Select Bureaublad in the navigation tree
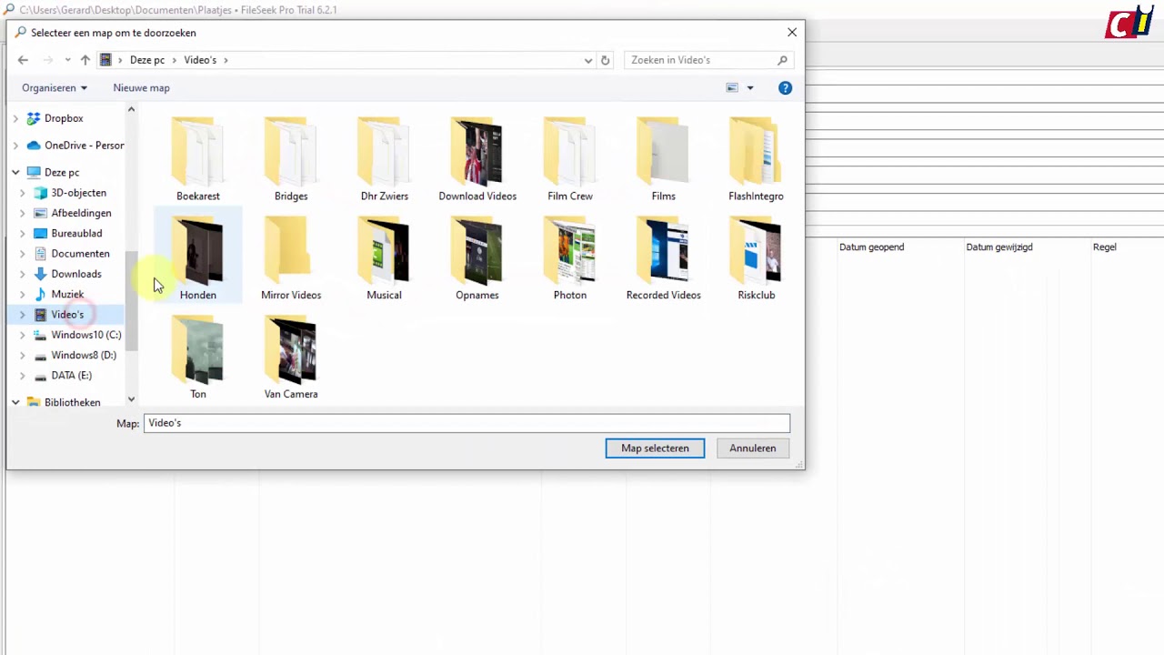This screenshot has width=1164, height=655. tap(76, 234)
